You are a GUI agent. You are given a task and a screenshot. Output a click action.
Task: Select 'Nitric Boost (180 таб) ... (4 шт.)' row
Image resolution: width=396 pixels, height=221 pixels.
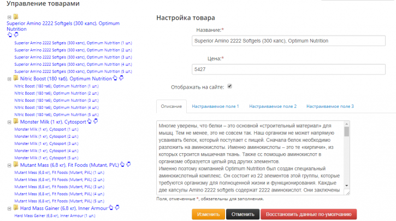click(57, 107)
